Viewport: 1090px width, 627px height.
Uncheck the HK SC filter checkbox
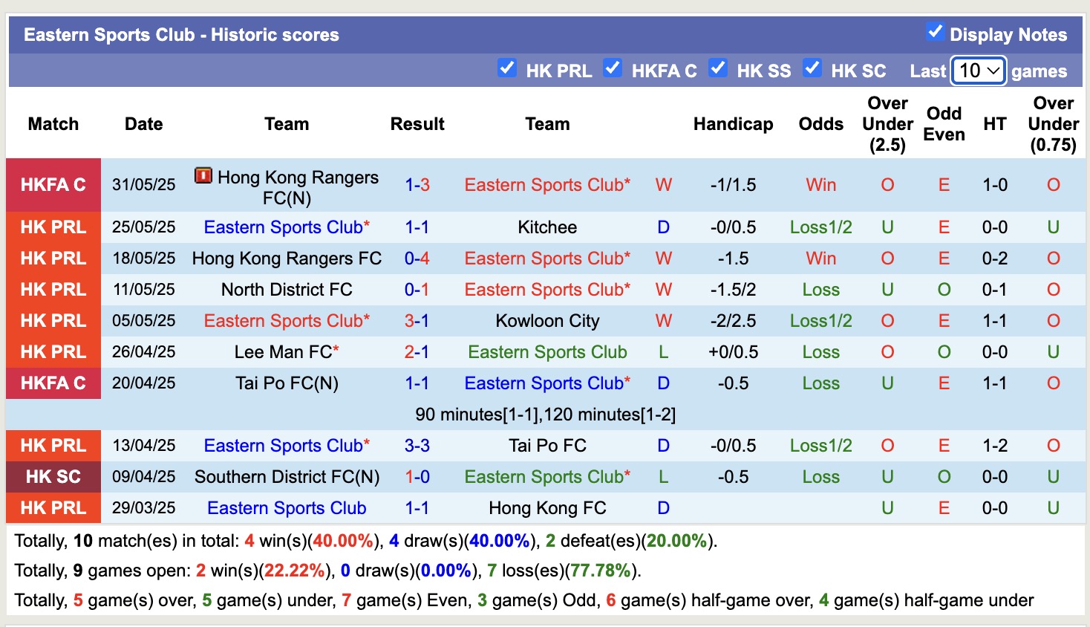click(x=812, y=68)
